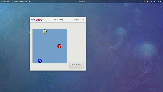This screenshot has height=92, width=163.
Task: Click the network status icon in top bar
Action: pos(151,2)
